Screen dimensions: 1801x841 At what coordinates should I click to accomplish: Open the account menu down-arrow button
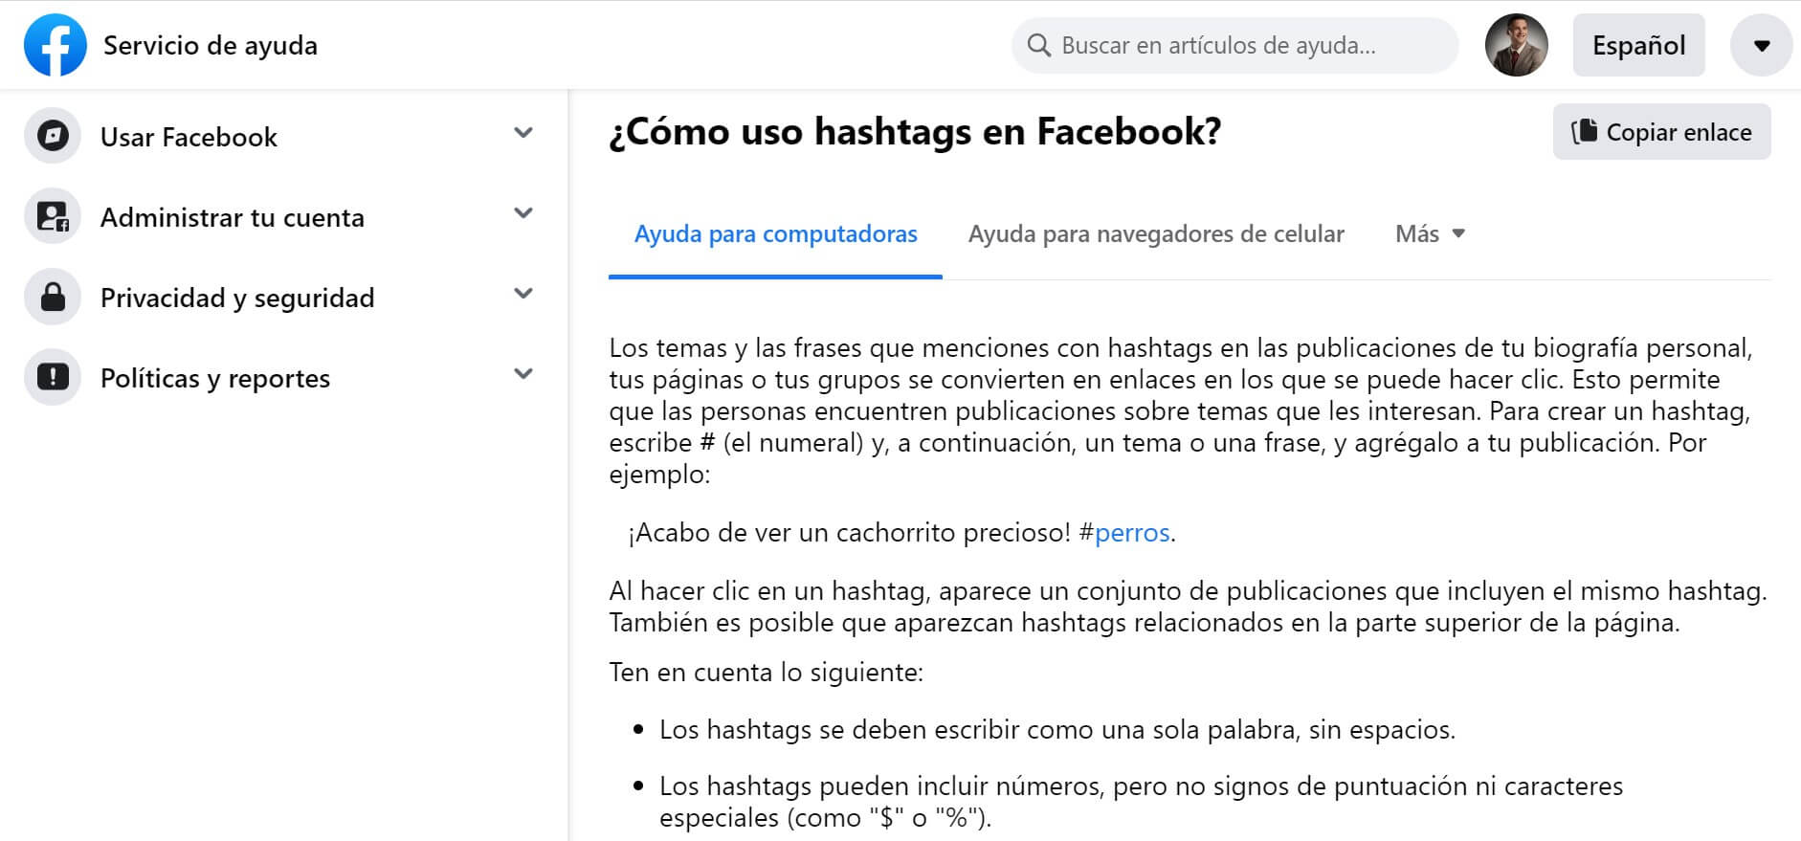pyautogui.click(x=1761, y=45)
